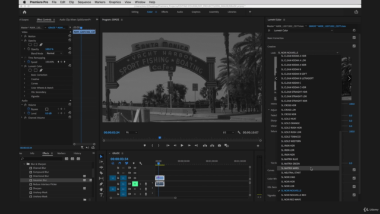380x214 pixels.
Task: Reset the Lumetri Color effect in Lumetri panel
Action: pos(354,30)
